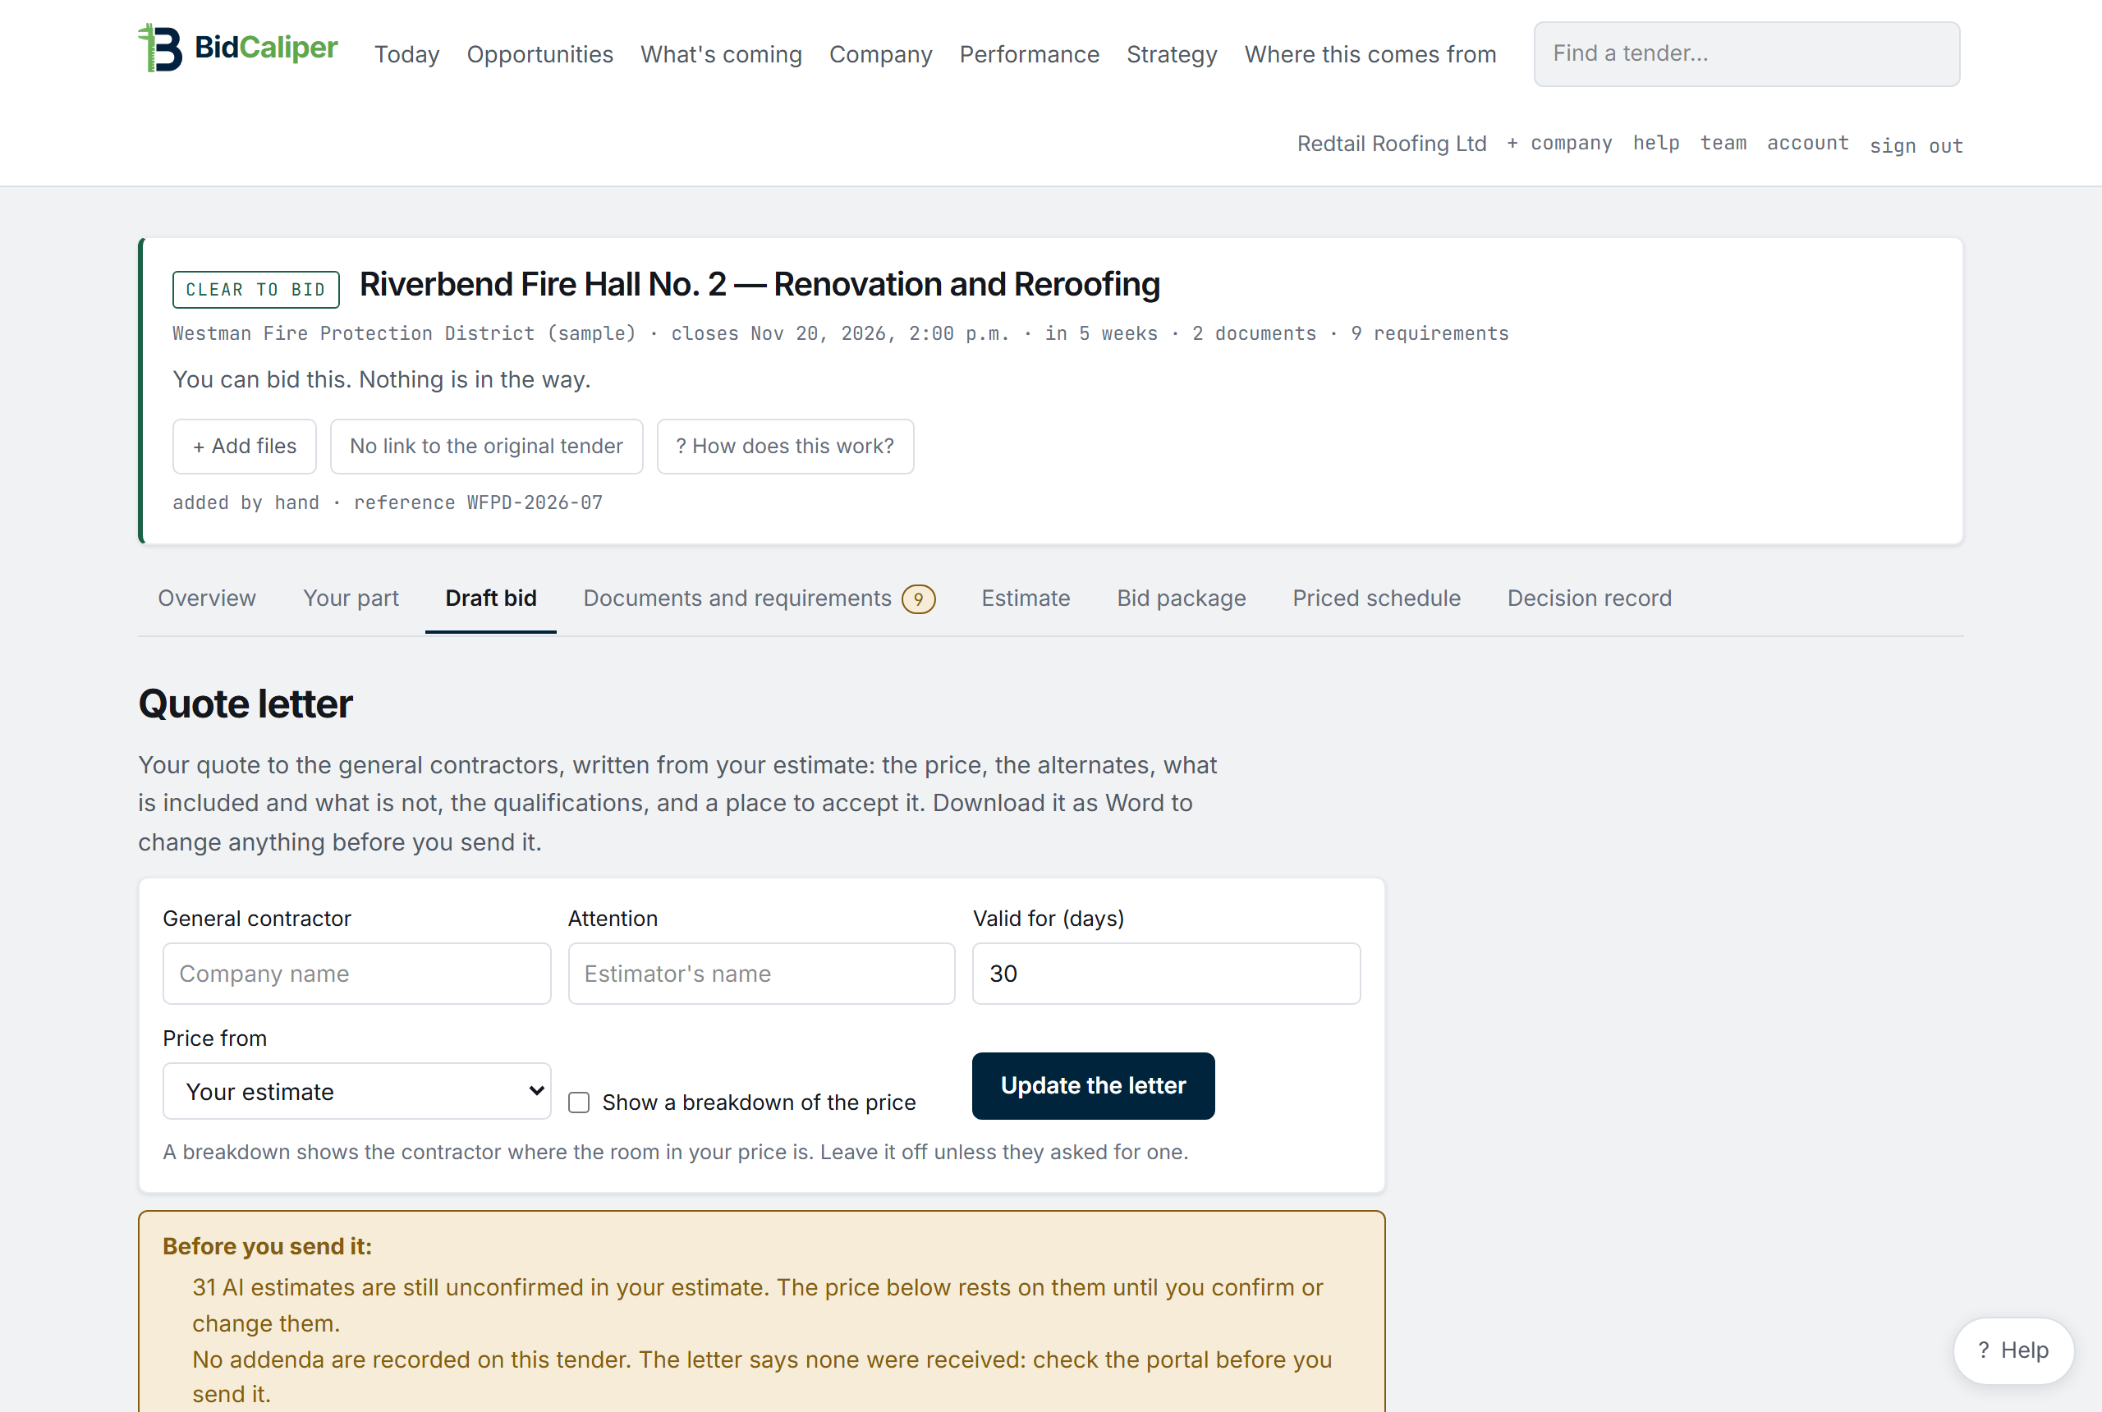Open the Bid package tab

point(1181,598)
